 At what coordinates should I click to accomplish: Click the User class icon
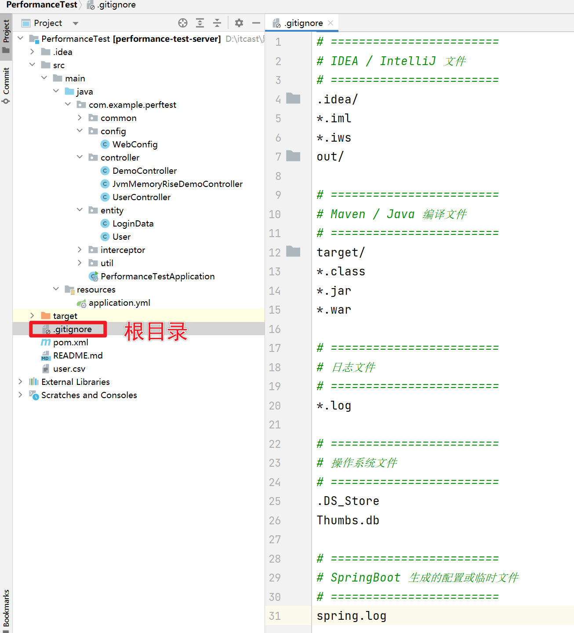105,237
